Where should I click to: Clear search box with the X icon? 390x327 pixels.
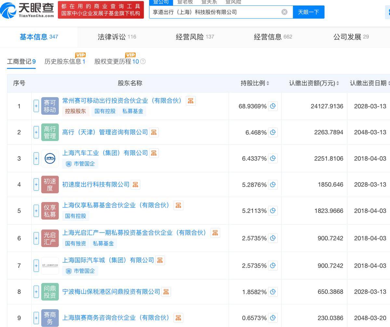(284, 12)
